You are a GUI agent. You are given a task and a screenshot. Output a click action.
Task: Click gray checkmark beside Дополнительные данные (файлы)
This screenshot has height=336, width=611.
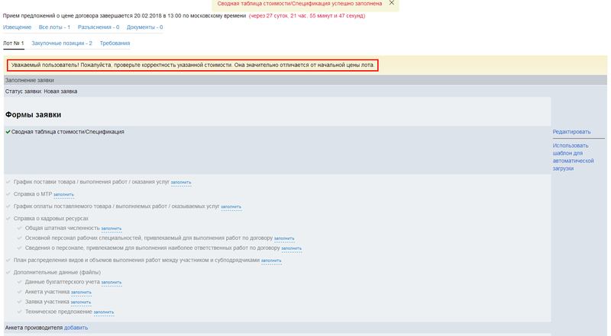[x=8, y=272]
